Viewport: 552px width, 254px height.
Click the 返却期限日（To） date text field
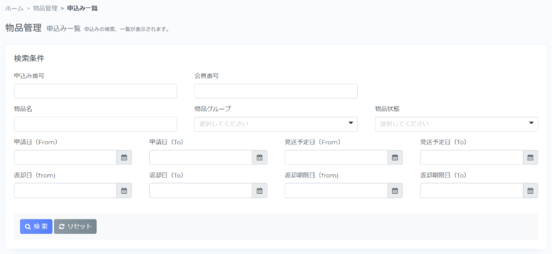[471, 191]
